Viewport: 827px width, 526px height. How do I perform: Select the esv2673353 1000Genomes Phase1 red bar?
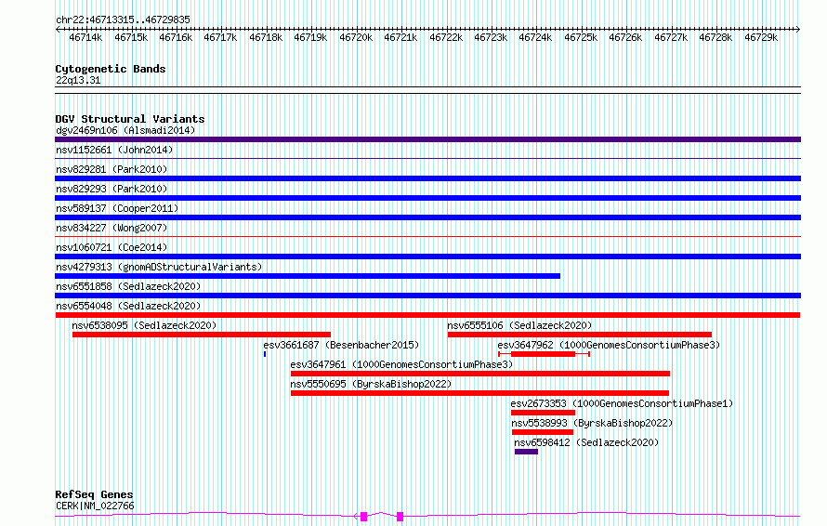pyautogui.click(x=544, y=413)
